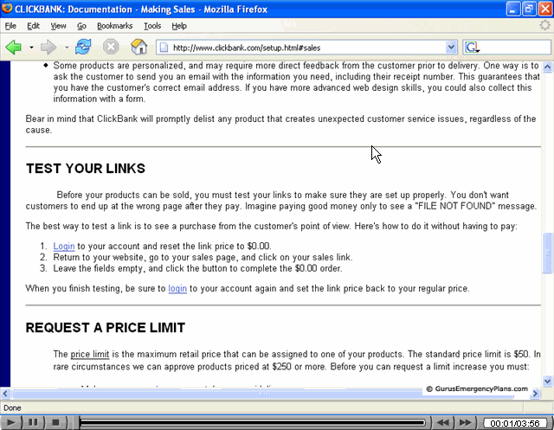Viewport: 554px width, 430px height.
Task: Go back with the green Back arrow
Action: pyautogui.click(x=14, y=47)
